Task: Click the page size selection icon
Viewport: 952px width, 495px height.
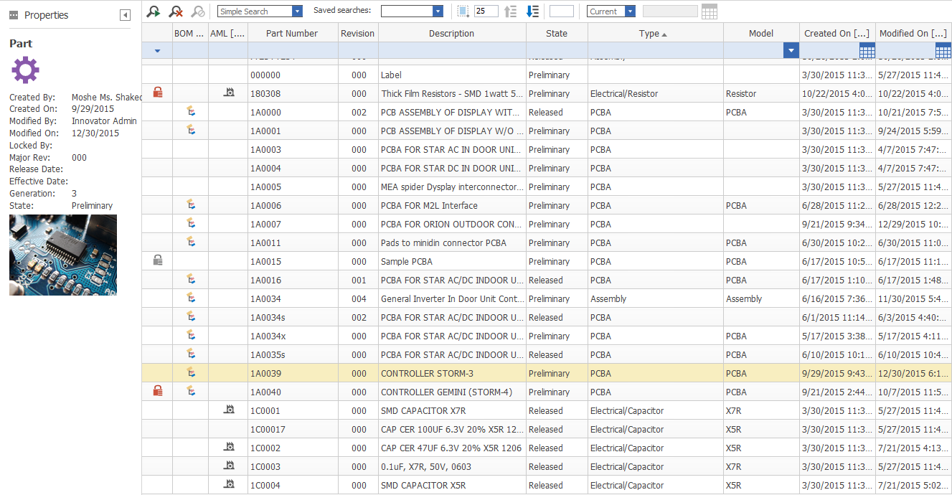Action: pos(463,11)
